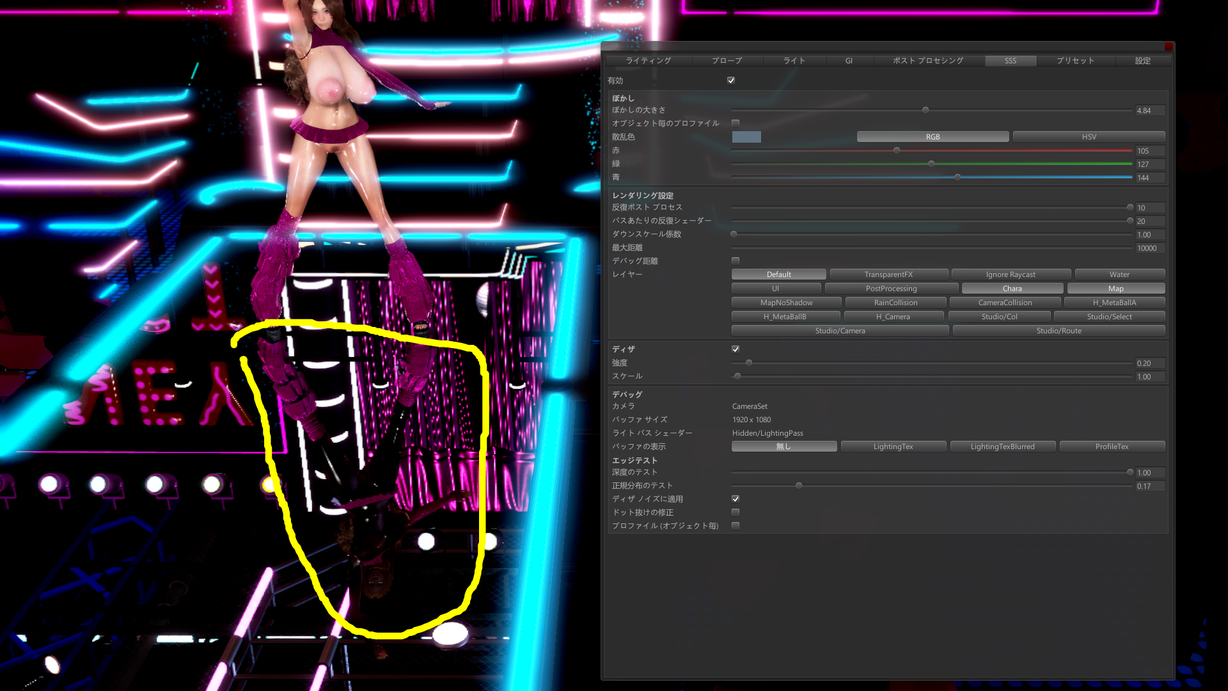Switch to the ライティング tab
Image resolution: width=1228 pixels, height=691 pixels.
coord(648,61)
